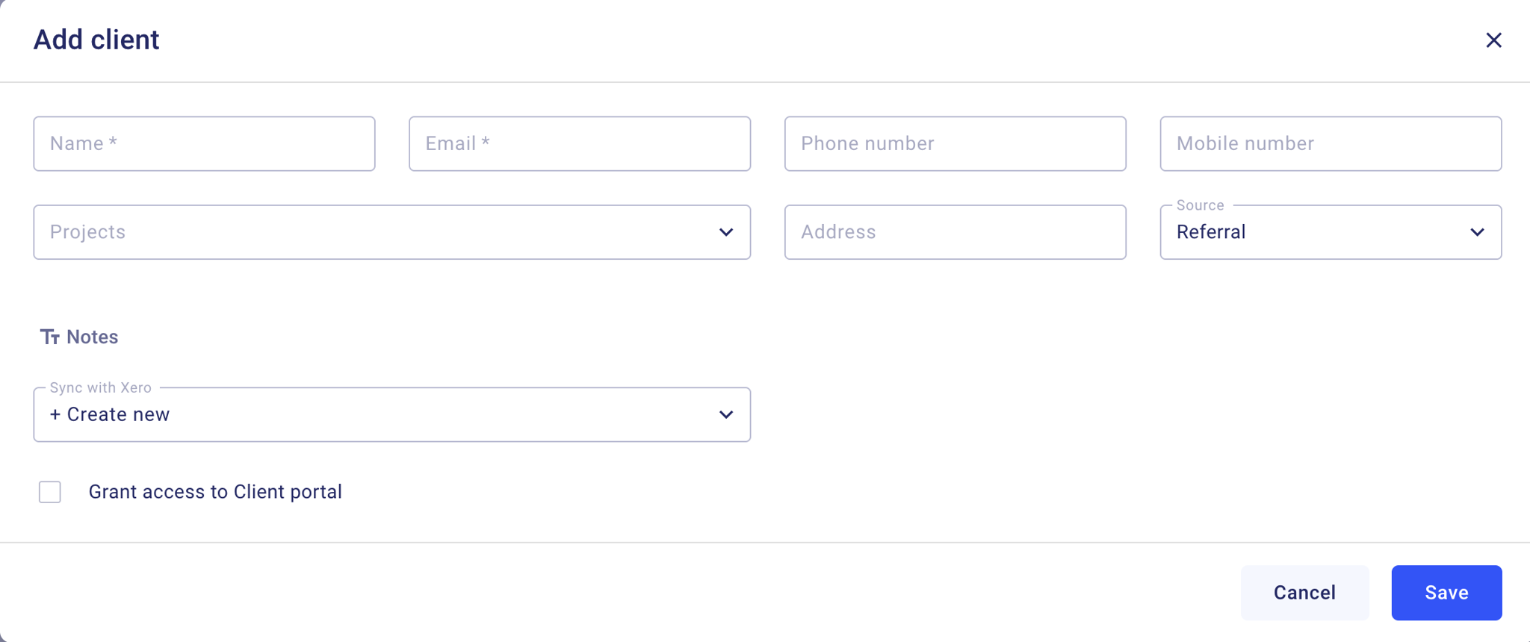Cancel adding the client

tap(1304, 593)
